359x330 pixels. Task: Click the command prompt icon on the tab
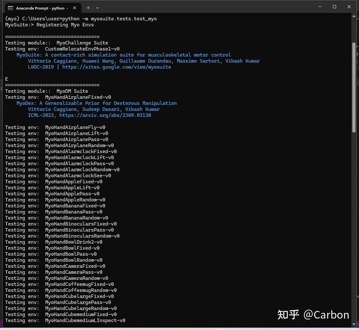click(10, 8)
